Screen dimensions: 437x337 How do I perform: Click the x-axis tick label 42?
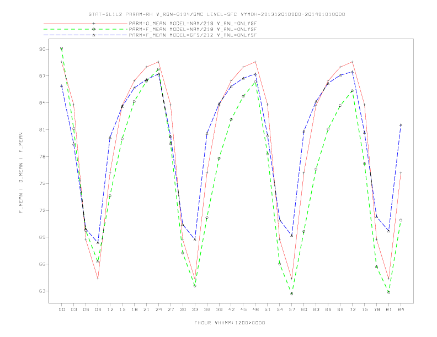click(231, 309)
